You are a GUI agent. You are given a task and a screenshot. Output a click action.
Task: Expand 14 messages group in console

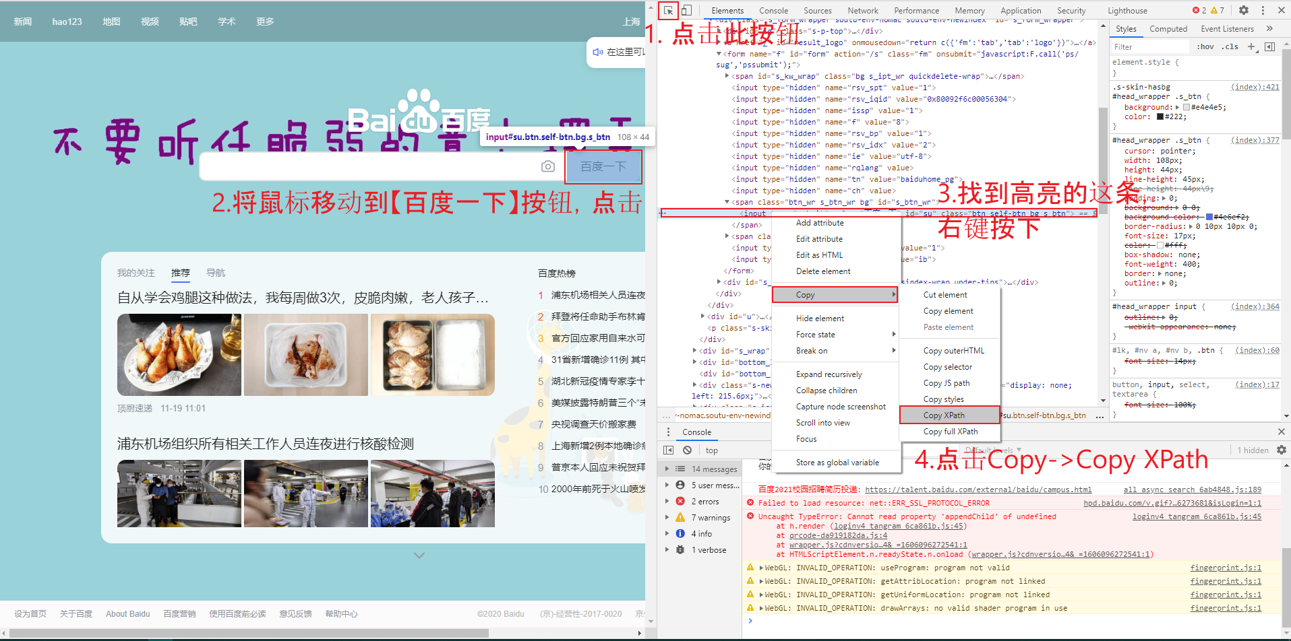[x=667, y=469]
